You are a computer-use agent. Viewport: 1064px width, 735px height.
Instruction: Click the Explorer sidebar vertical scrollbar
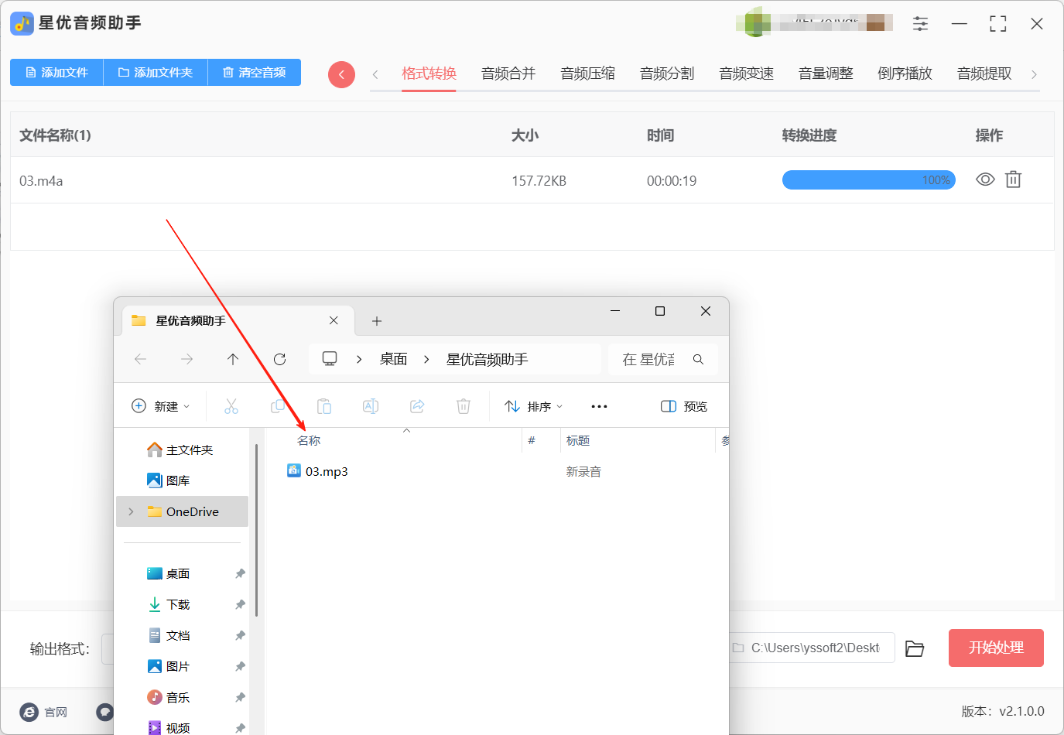tap(256, 530)
